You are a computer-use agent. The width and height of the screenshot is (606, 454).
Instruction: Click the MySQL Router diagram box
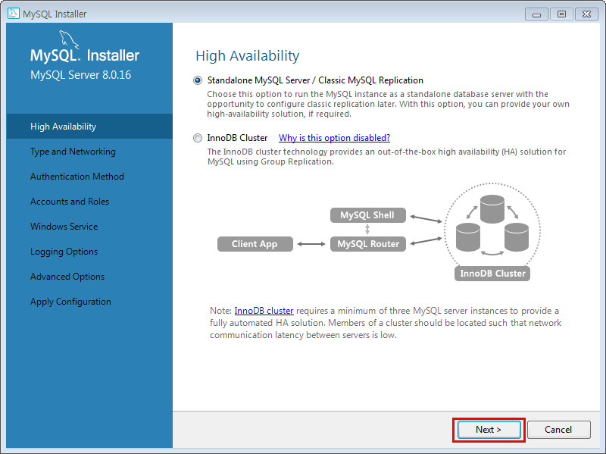point(368,244)
